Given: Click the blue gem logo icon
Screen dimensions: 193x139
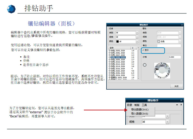Looking at the screenshot, I should point(11,9).
